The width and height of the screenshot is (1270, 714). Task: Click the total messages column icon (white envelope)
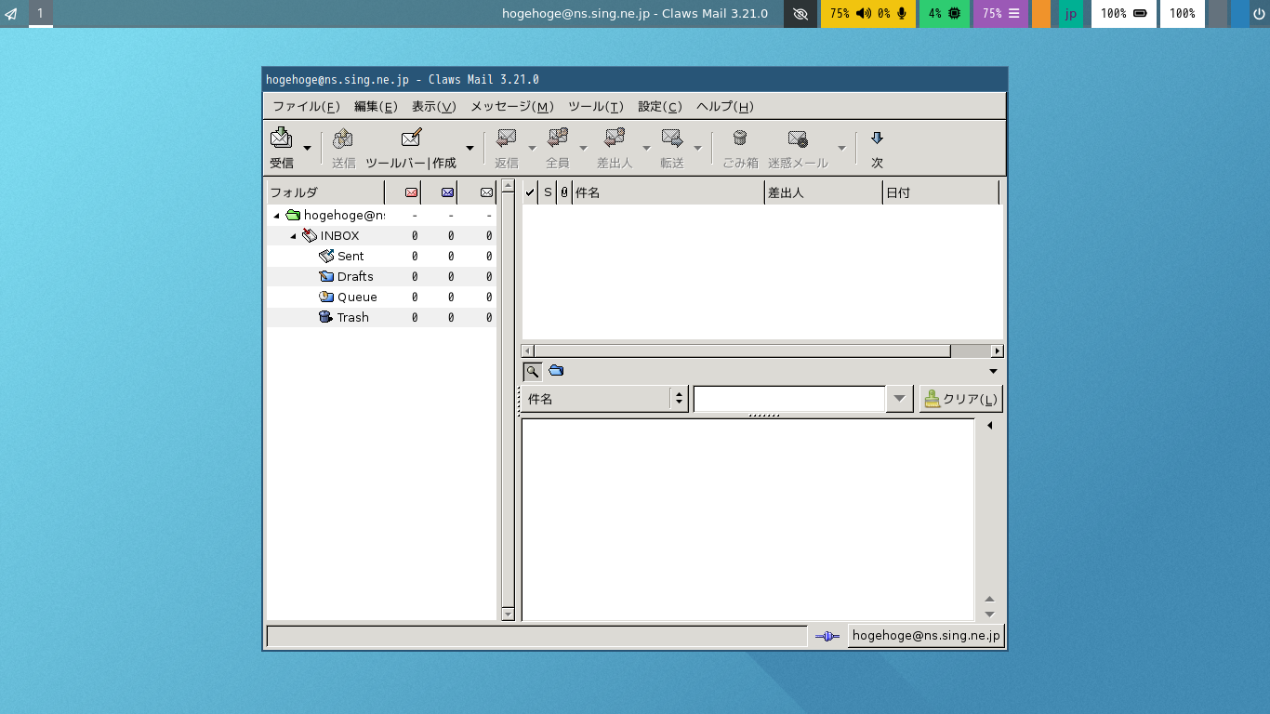[x=486, y=192]
